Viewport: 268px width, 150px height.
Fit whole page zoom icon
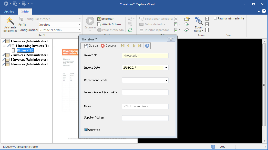(207, 24)
